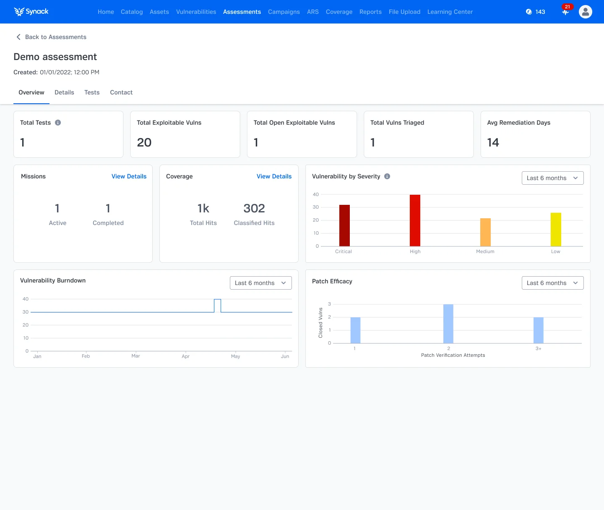Click the Synack logo
Image resolution: width=604 pixels, height=510 pixels.
31,12
